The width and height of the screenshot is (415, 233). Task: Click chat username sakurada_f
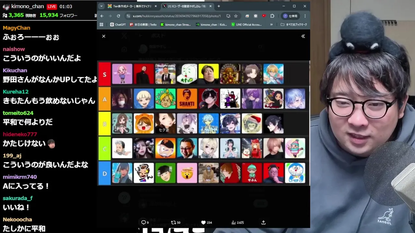[x=18, y=198]
